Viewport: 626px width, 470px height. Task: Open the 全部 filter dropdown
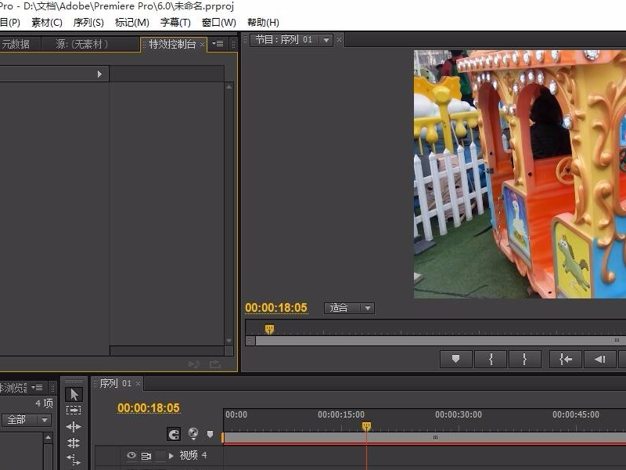point(27,420)
